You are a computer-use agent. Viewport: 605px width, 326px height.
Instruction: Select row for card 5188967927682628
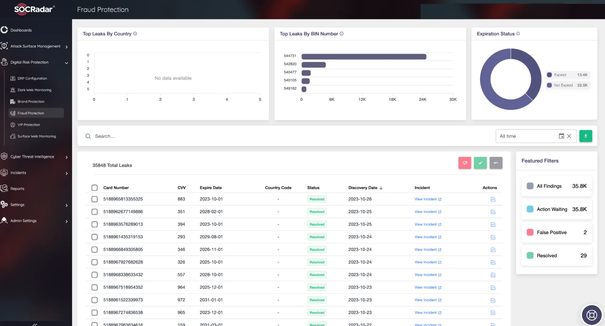coord(94,262)
